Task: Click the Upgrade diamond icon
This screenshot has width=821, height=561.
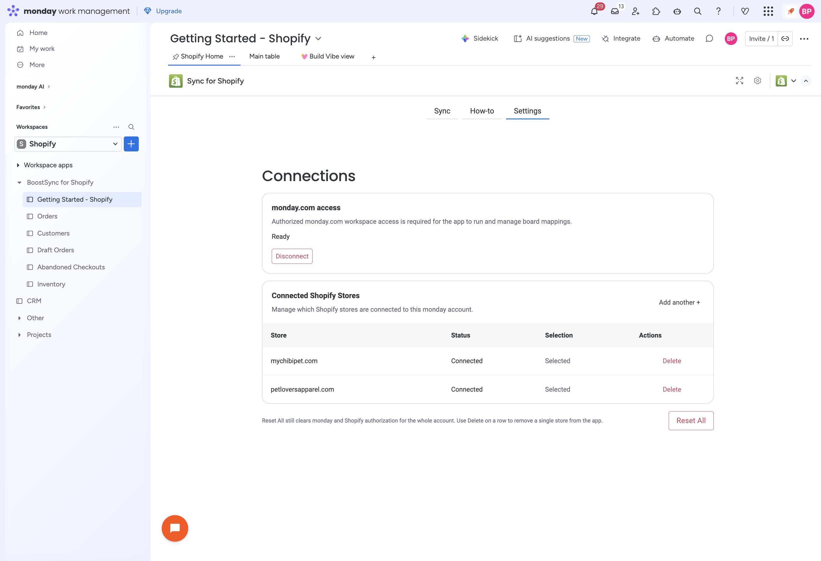Action: [148, 11]
